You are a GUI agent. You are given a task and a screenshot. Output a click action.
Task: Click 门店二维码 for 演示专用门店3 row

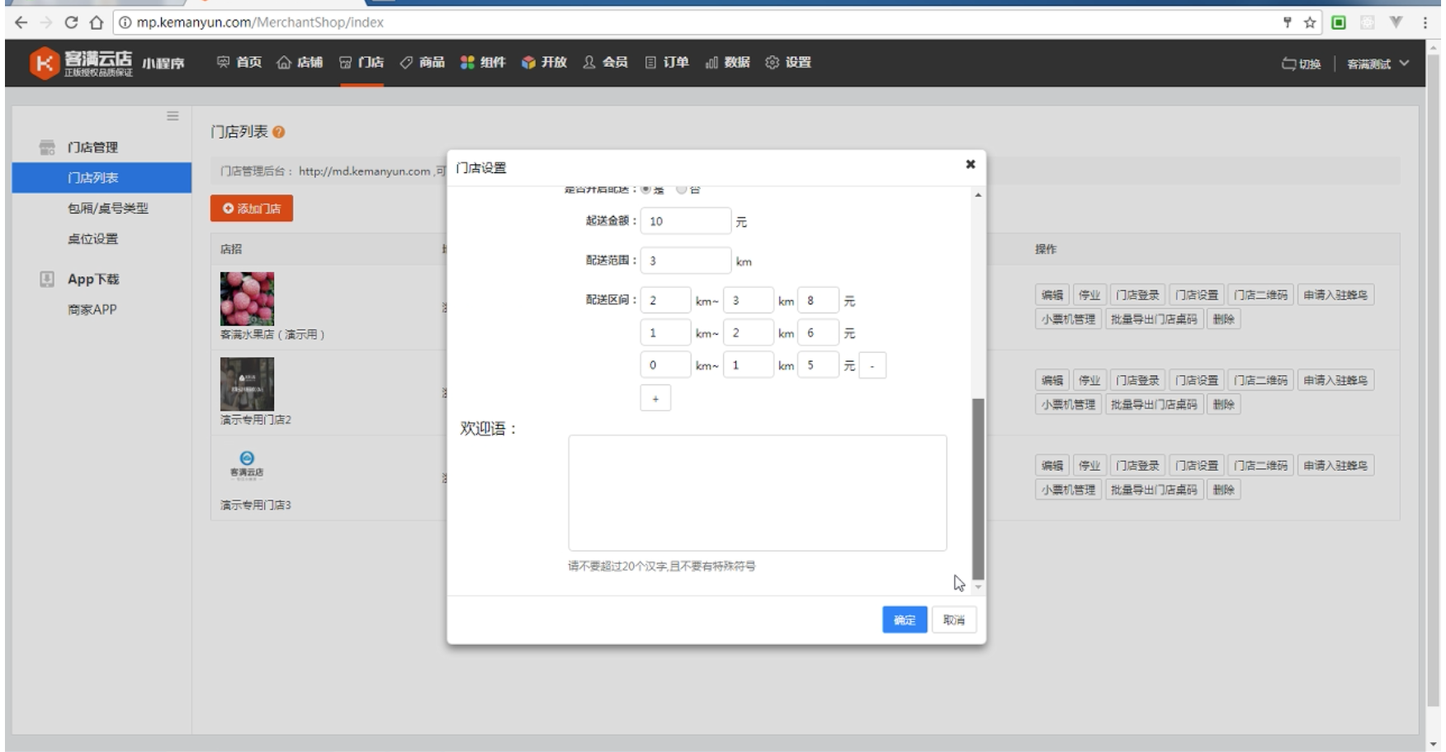pos(1260,466)
